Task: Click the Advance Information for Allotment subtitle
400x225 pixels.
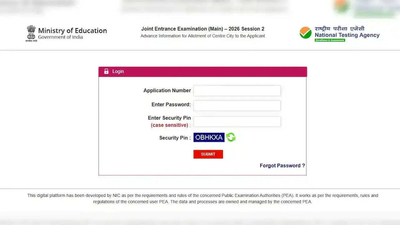Action: (203, 36)
